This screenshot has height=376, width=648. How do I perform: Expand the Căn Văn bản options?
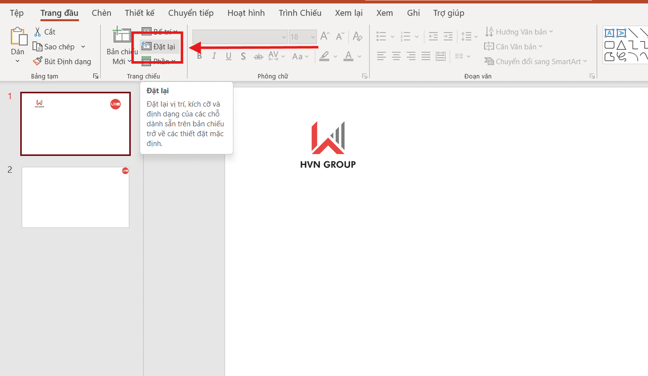514,46
